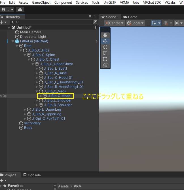Viewport: 184px width, 190px height.
Task: Collapse J_Bip_C_Hips in hierarchy
Action: (21, 50)
